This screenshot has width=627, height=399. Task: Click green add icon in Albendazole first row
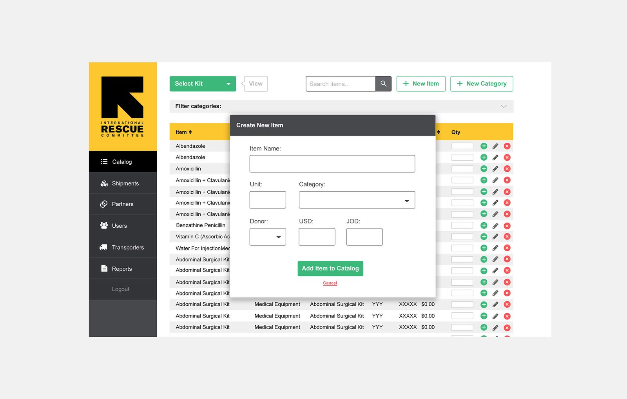[484, 146]
